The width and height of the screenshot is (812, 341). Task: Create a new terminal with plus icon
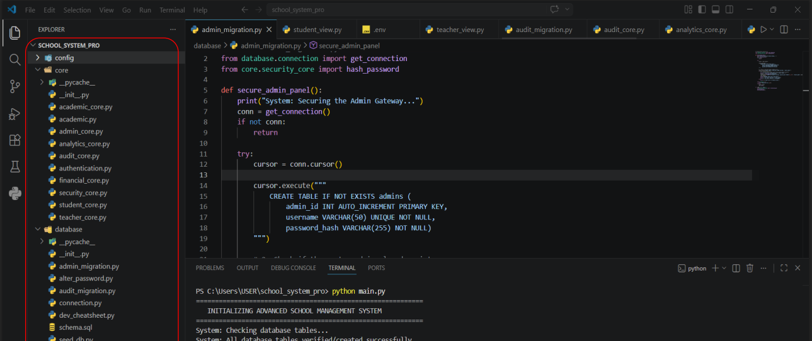click(715, 268)
